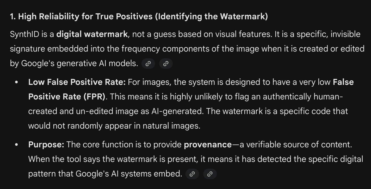Click the bold word 'provenance'
This screenshot has width=371, height=189.
tap(208, 145)
